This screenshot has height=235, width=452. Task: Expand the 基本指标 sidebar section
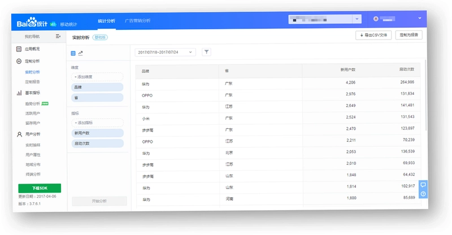(33, 93)
